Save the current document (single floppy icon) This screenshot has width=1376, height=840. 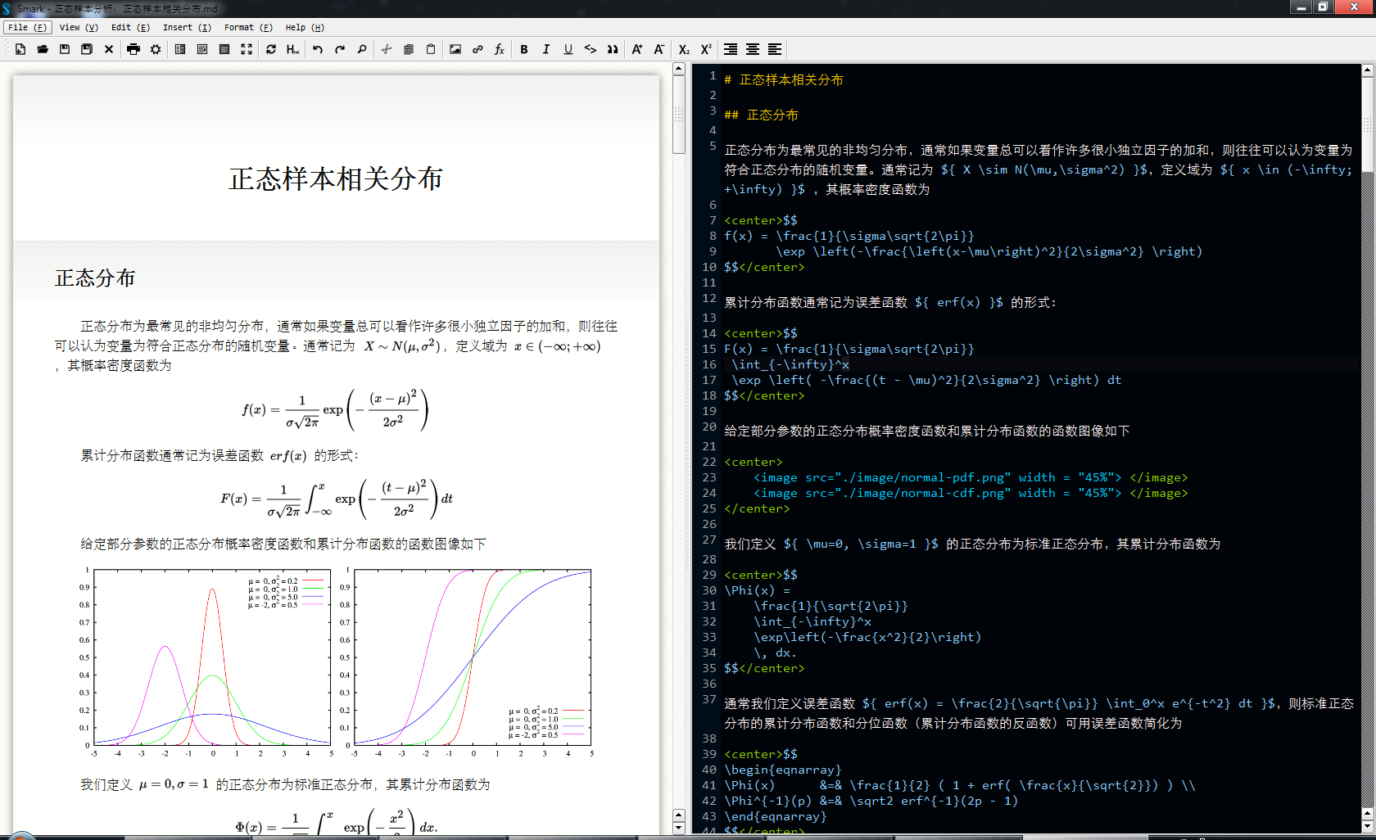(x=65, y=49)
